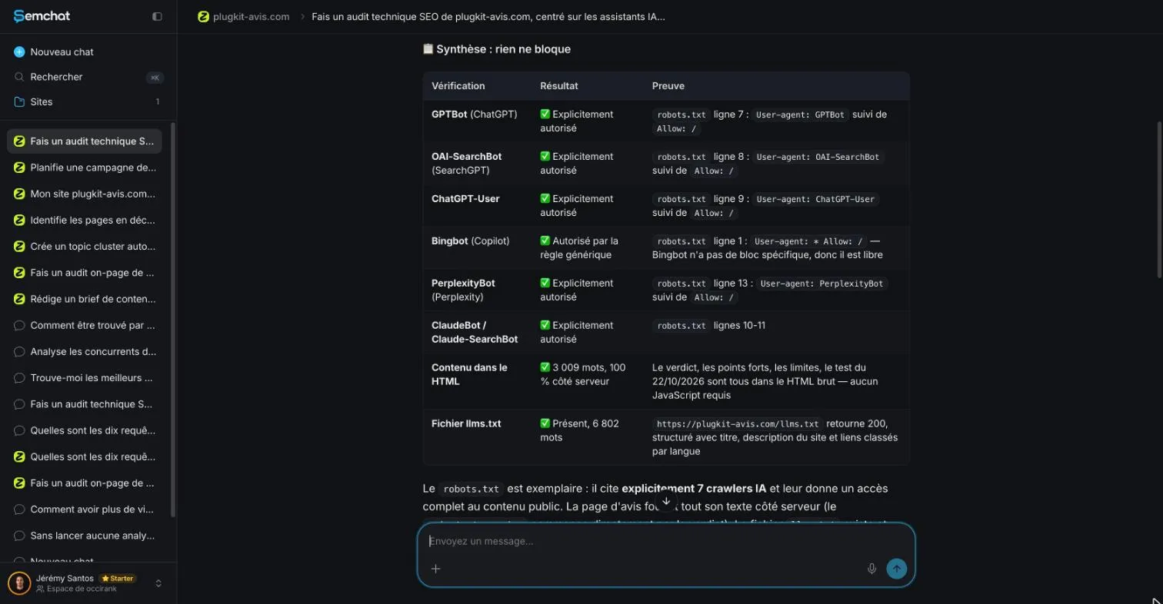Click the scroll-to-bottom arrow button
The image size is (1163, 604).
tap(666, 501)
